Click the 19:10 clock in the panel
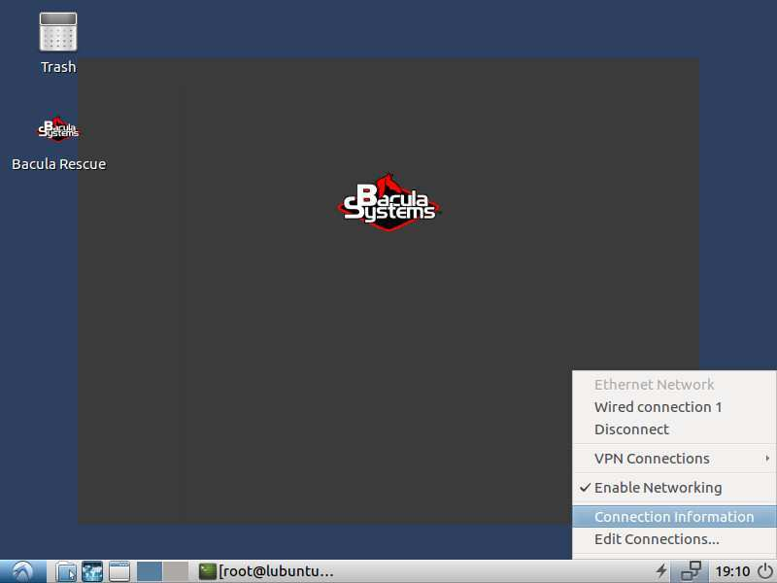The image size is (777, 583). pos(732,571)
